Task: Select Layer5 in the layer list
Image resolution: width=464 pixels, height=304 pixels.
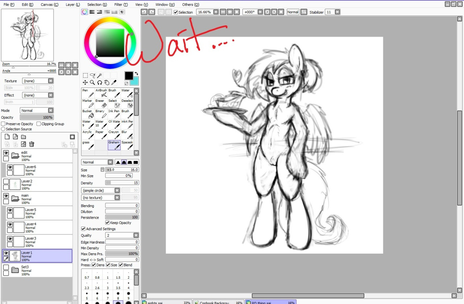Action: 40,213
